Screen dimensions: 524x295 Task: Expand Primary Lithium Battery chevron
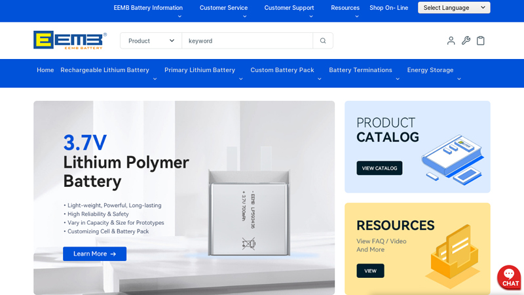(x=240, y=79)
